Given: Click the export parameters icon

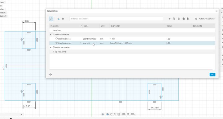Looking at the screenshot, I should click(x=188, y=19).
